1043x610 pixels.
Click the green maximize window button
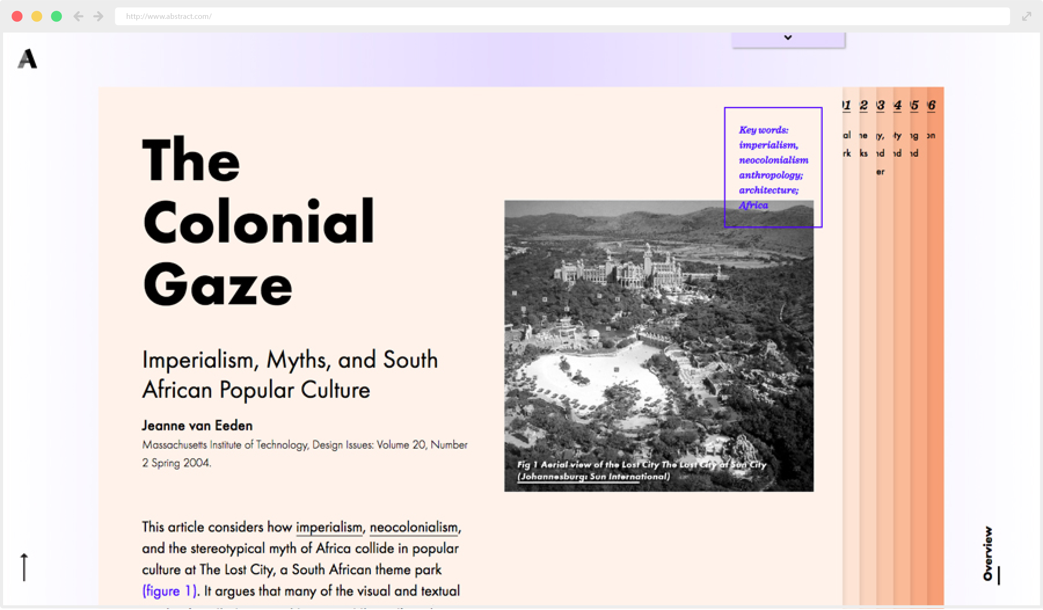pos(56,16)
